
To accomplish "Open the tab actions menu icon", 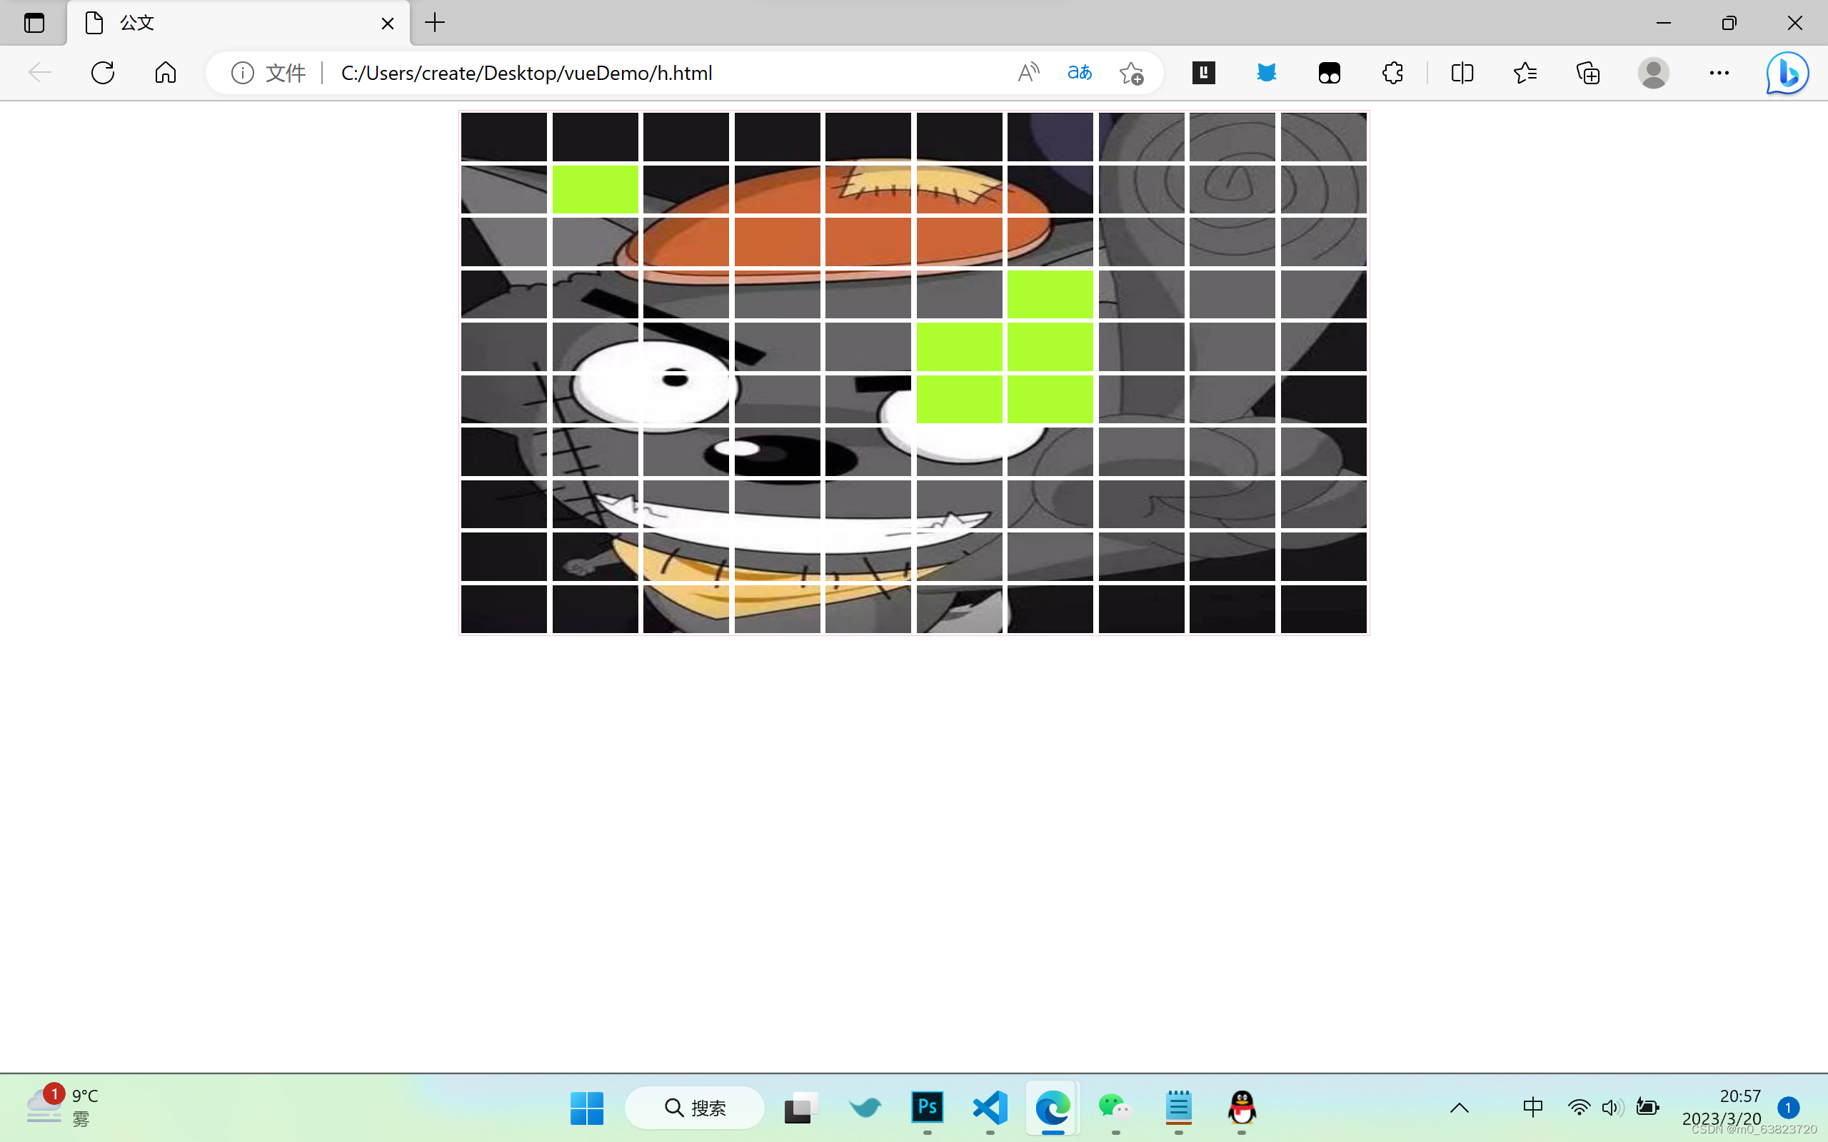I will point(34,23).
